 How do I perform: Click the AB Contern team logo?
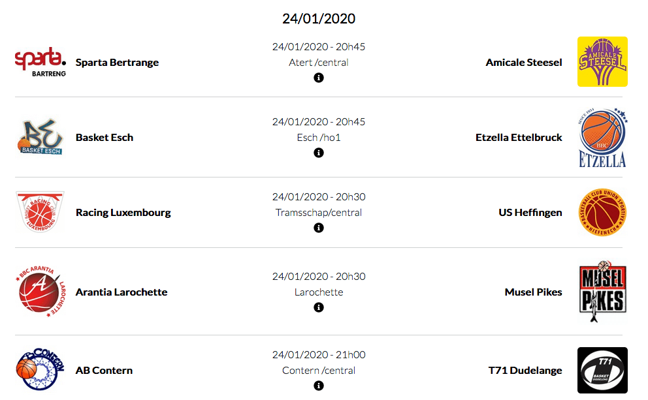pos(40,370)
